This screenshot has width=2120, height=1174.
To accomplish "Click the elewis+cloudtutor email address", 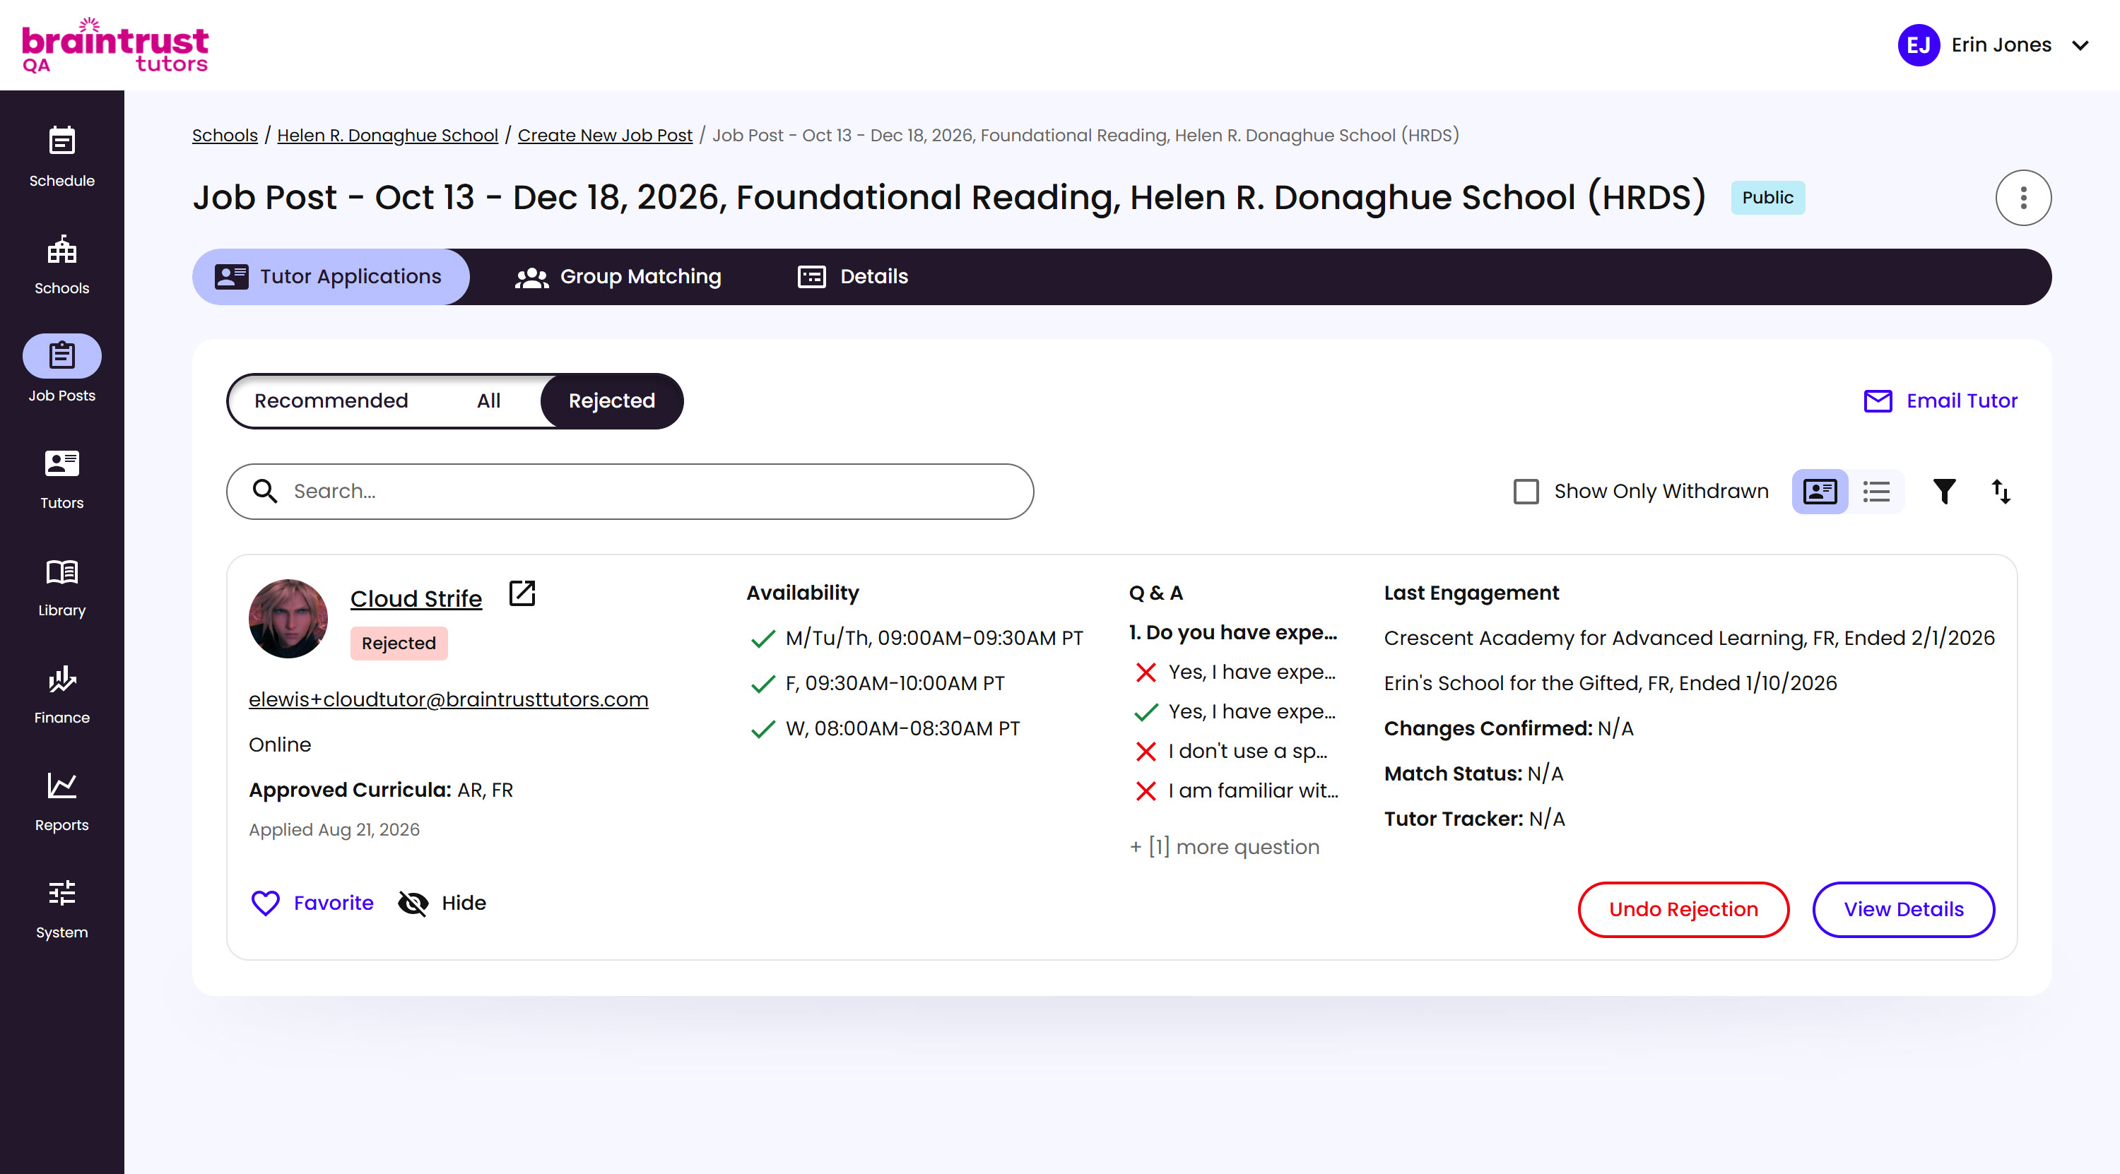I will pos(449,699).
